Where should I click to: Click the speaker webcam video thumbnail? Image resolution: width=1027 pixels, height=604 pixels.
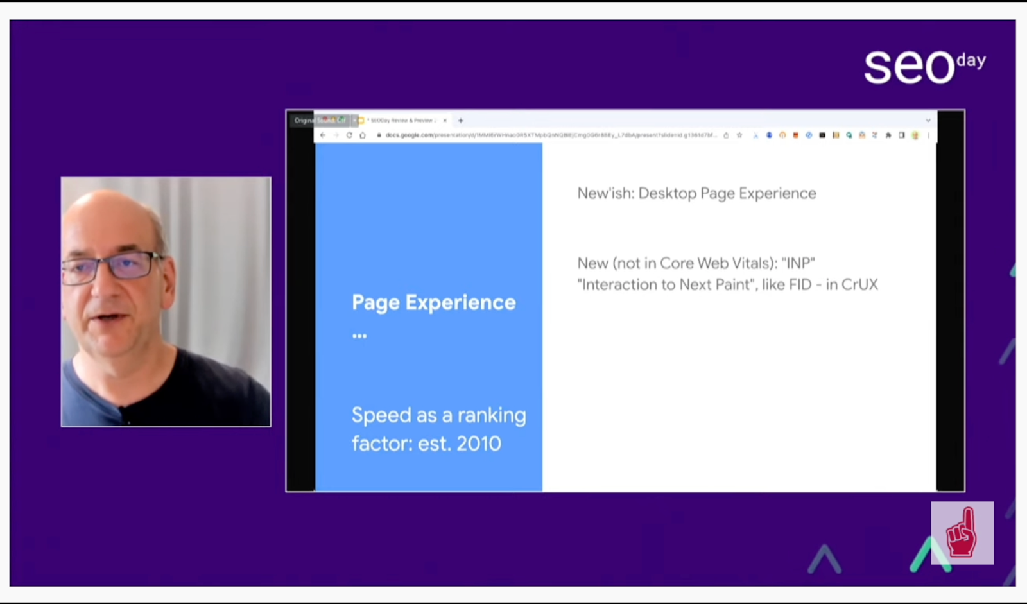[x=166, y=302]
